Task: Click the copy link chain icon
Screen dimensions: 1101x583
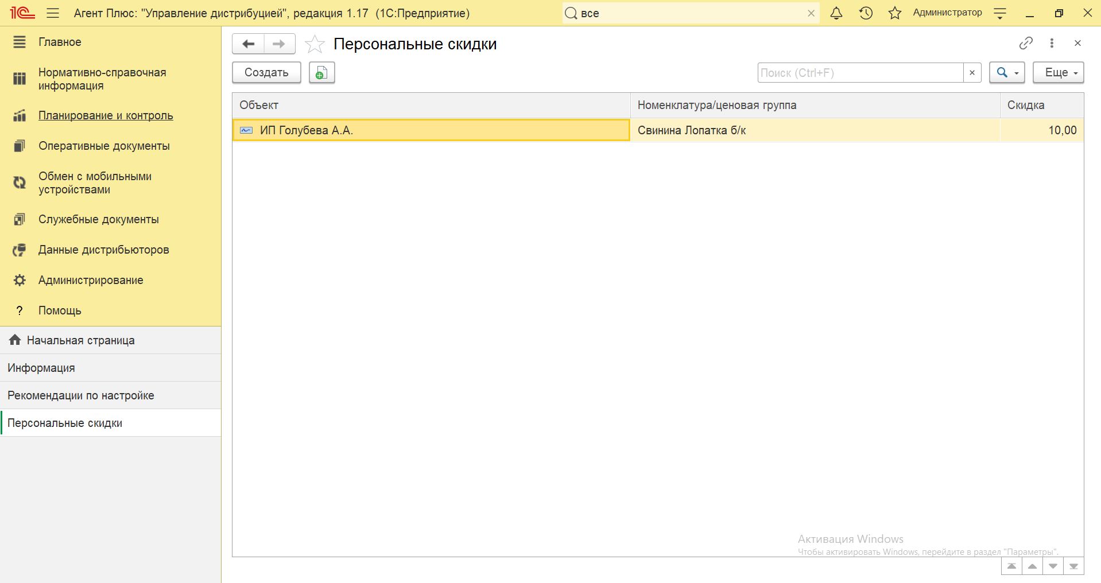Action: pos(1026,43)
